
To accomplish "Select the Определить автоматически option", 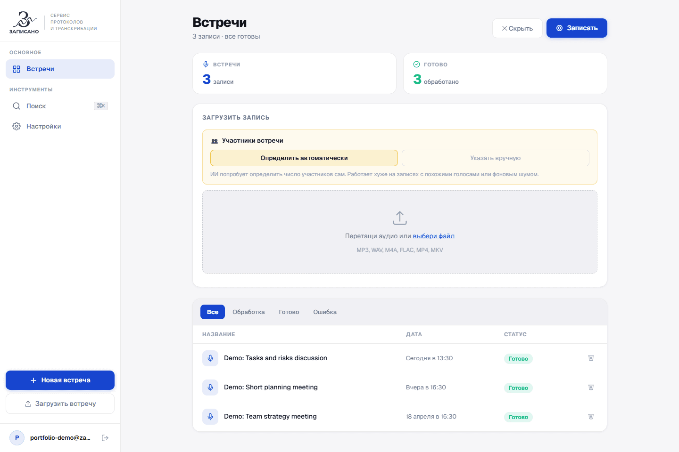I will click(304, 158).
